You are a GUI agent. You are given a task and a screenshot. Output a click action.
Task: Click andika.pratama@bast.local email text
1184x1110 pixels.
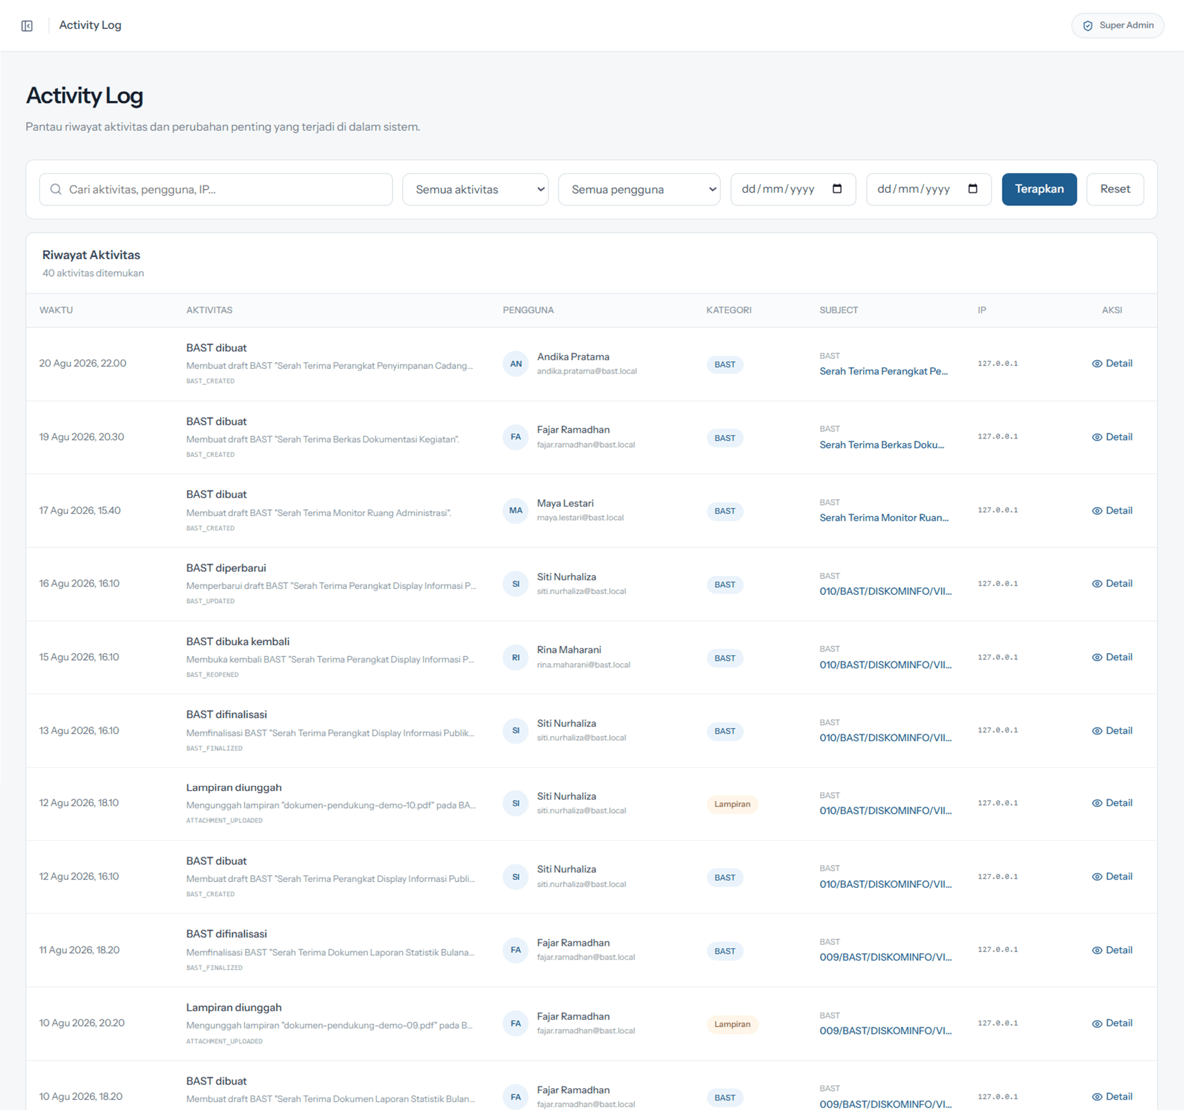pyautogui.click(x=587, y=371)
